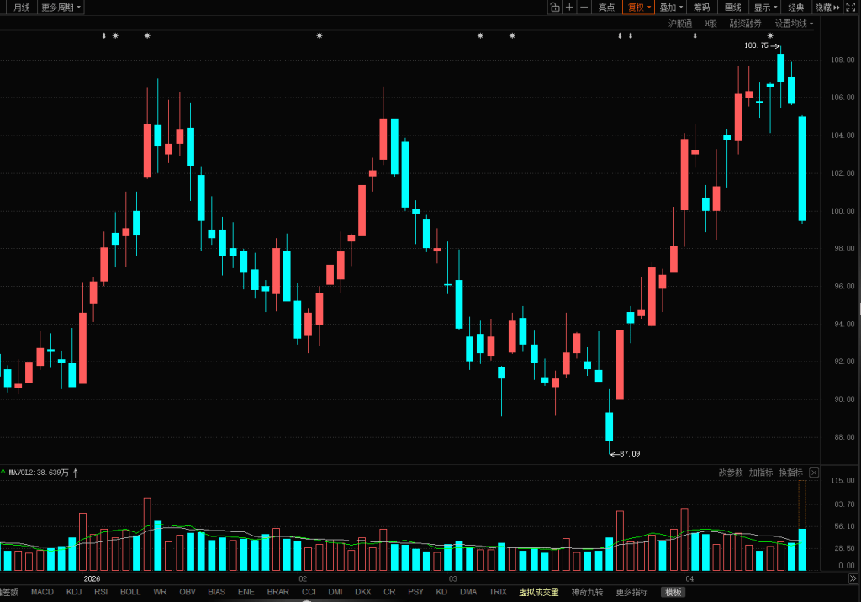Close the volume indicator panel
The height and width of the screenshot is (602, 861).
coord(813,473)
